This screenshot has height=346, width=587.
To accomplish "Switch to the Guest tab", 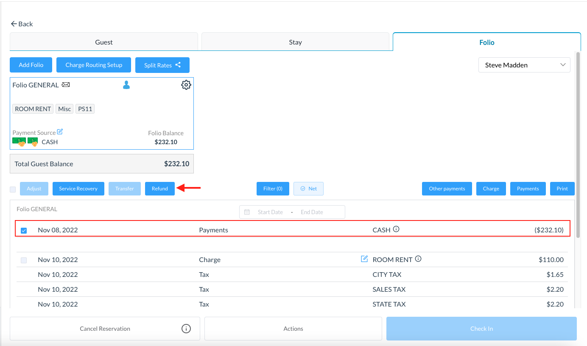I will coord(104,42).
